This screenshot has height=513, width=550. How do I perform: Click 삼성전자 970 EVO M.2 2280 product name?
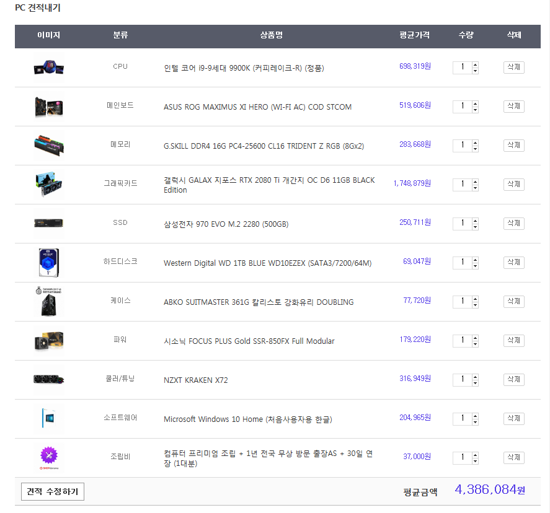coord(226,224)
